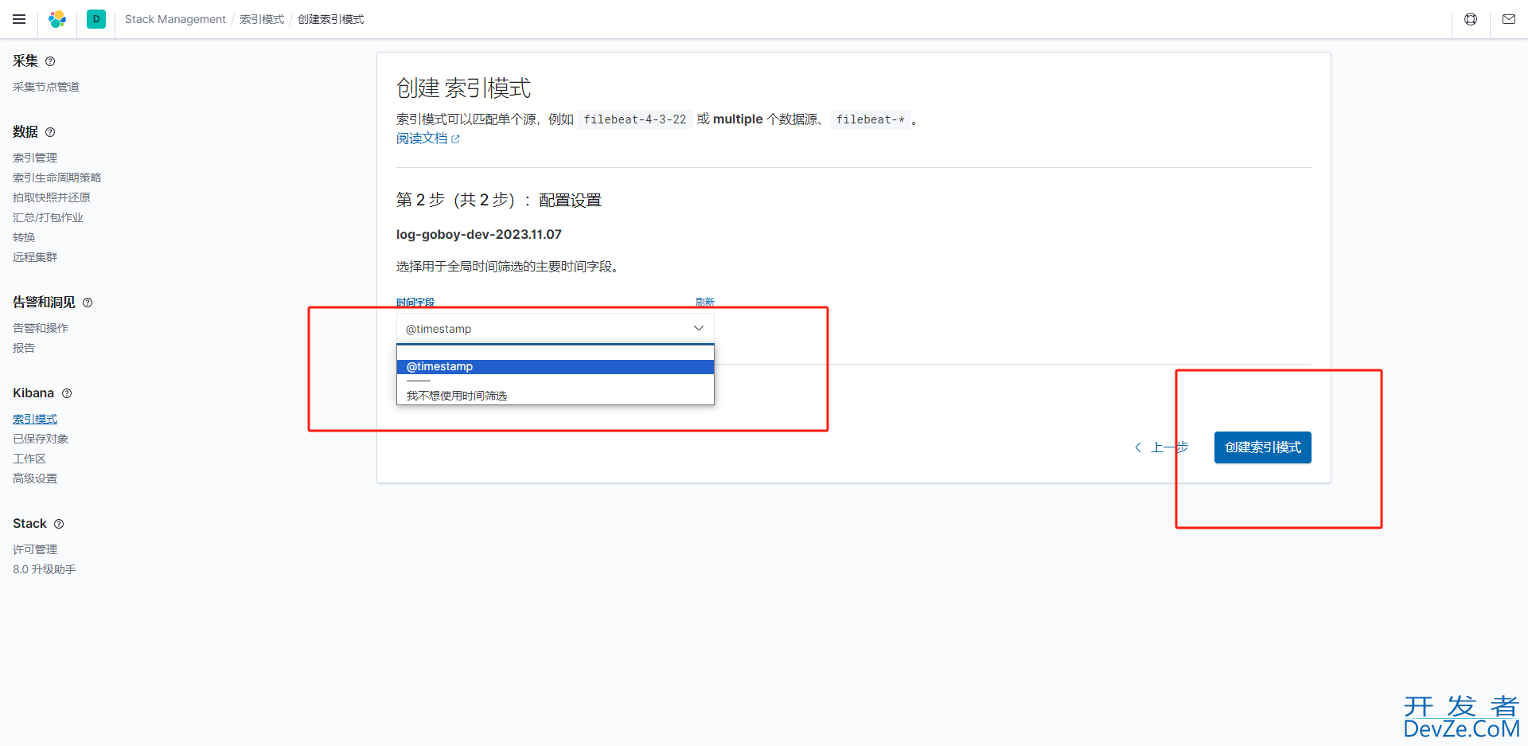Go back with 上一步 link
The height and width of the screenshot is (746, 1528).
[x=1161, y=447]
